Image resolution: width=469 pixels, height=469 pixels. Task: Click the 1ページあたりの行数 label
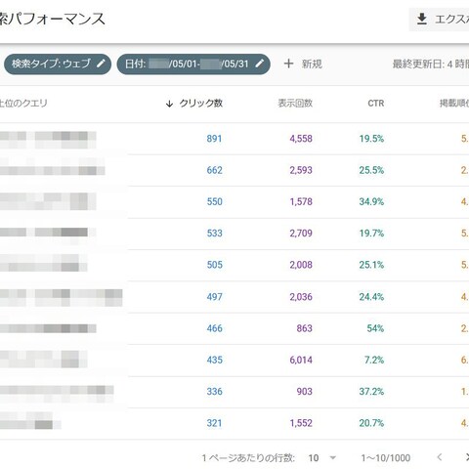click(248, 458)
